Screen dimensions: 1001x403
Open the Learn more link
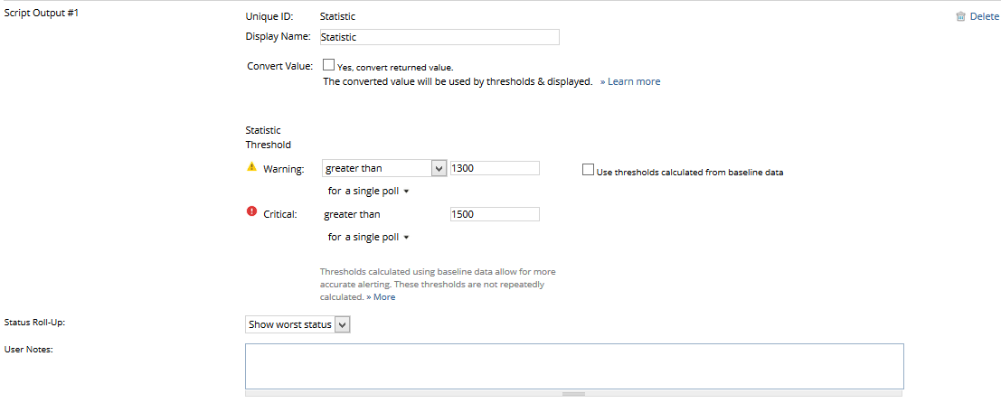pos(630,81)
